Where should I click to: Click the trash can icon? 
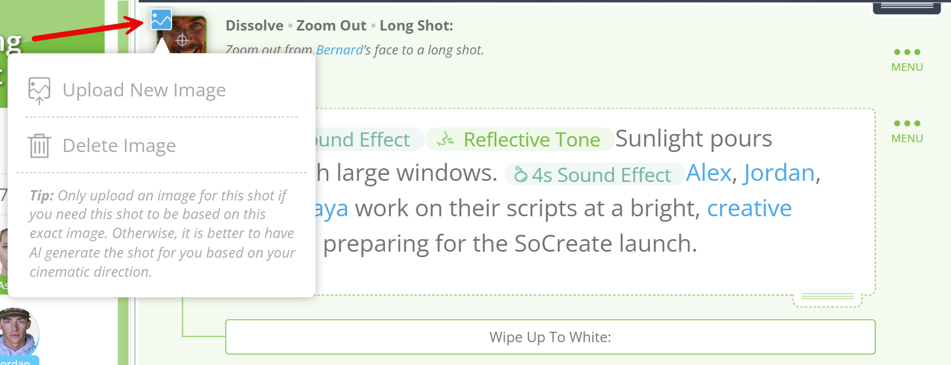(39, 145)
